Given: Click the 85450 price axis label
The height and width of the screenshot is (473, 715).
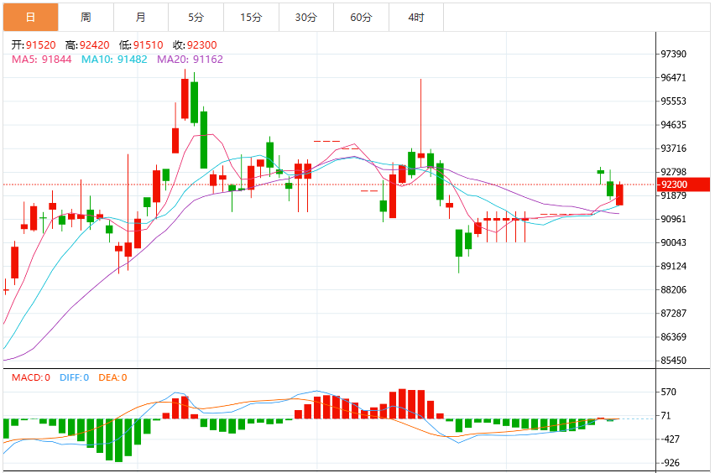Looking at the screenshot, I should 674,361.
